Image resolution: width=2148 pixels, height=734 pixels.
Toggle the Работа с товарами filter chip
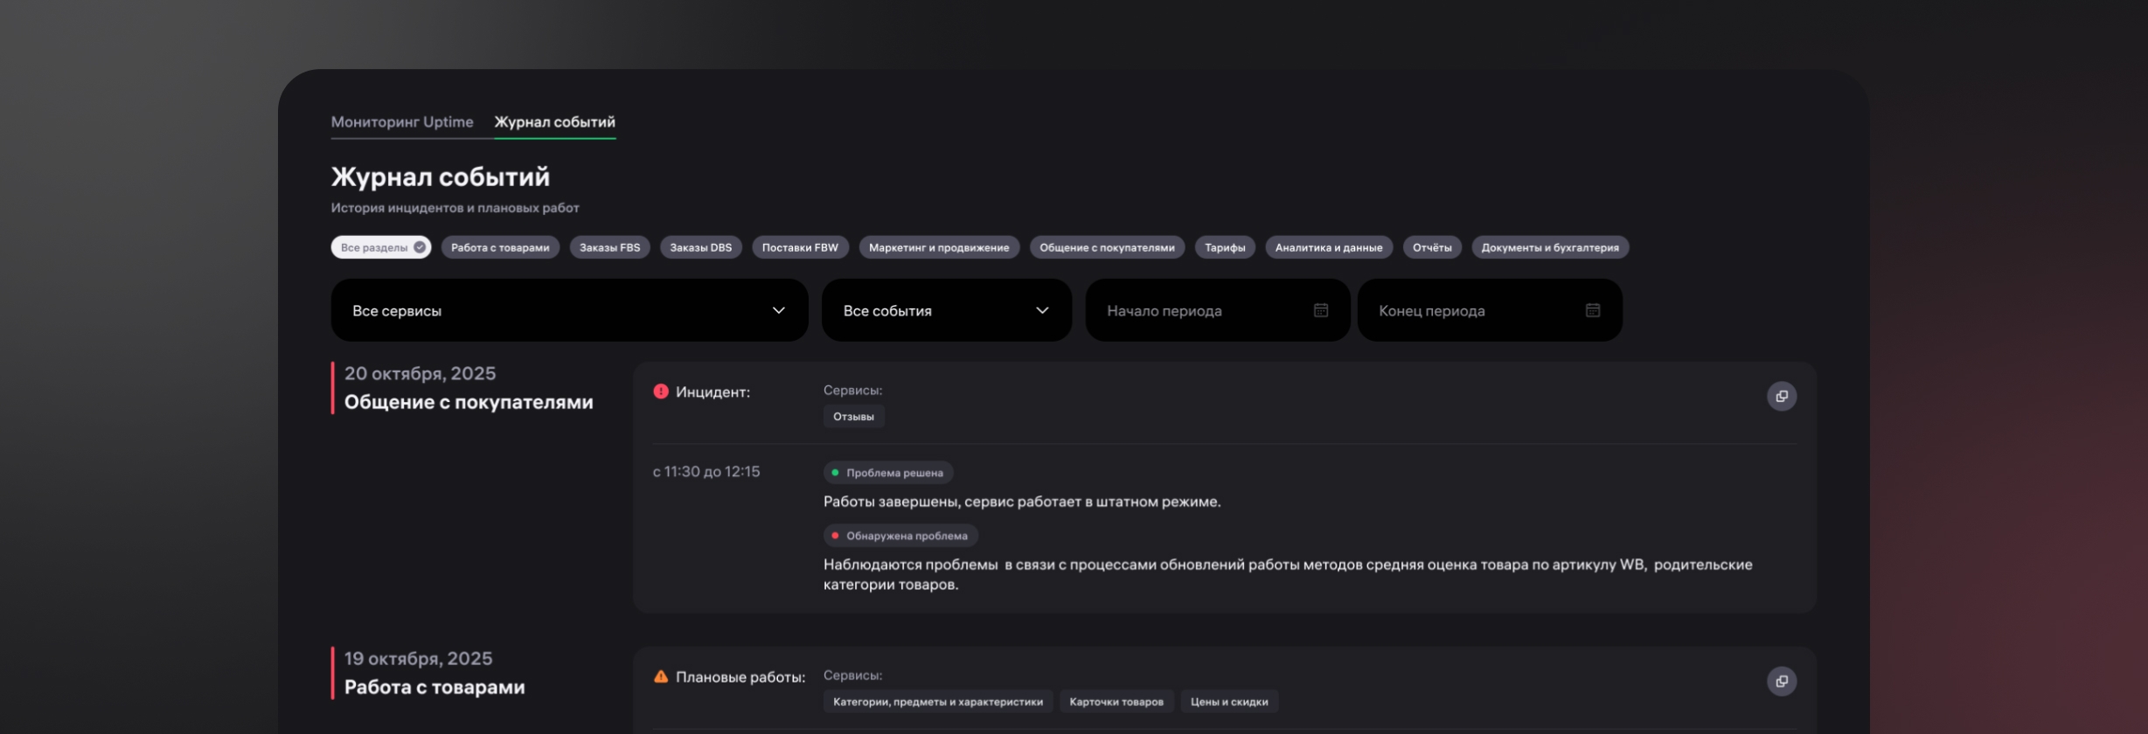coord(500,247)
